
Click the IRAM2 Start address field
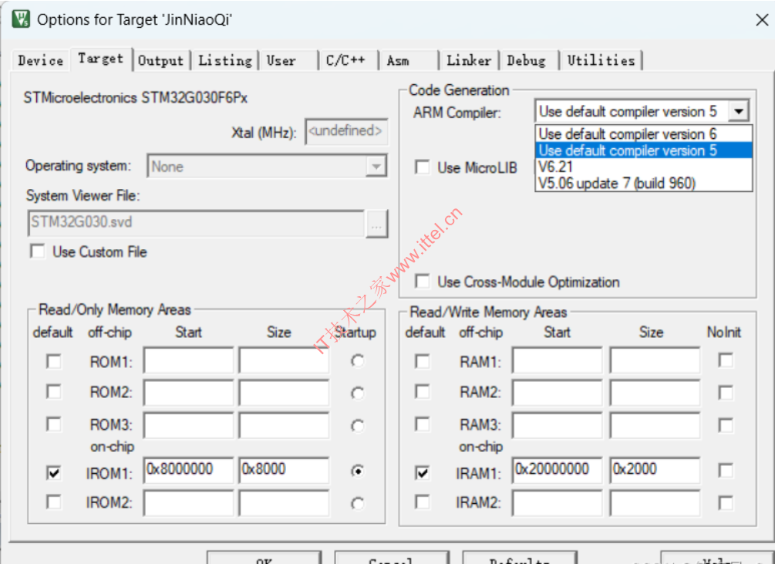tap(557, 503)
